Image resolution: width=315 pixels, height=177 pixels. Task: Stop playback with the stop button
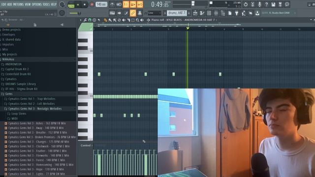click(85, 4)
